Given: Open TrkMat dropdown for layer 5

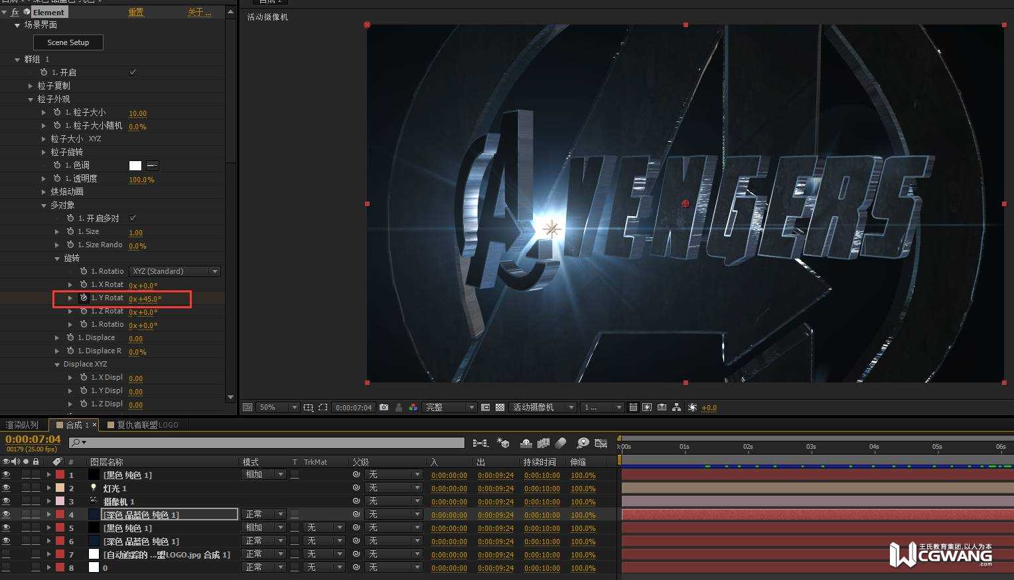Looking at the screenshot, I should 324,528.
